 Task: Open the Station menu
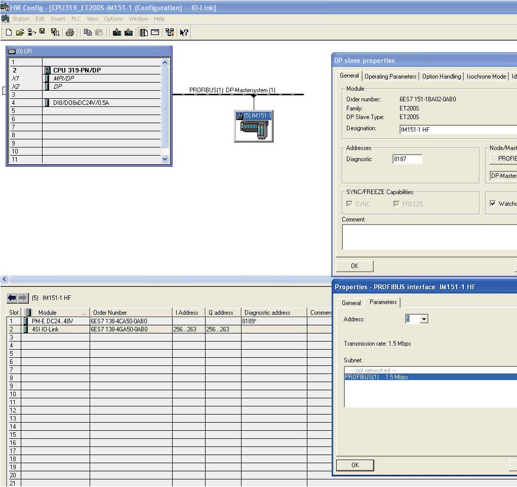pos(21,19)
